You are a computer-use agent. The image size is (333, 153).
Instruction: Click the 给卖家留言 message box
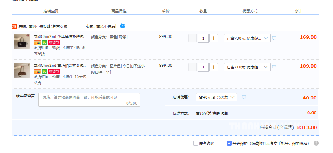click(89, 100)
